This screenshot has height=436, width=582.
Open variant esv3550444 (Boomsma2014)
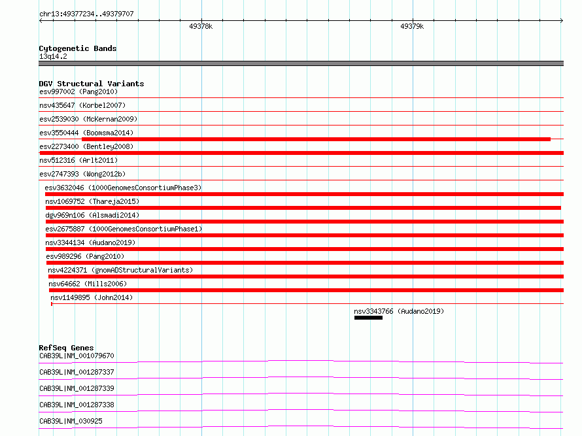click(86, 133)
